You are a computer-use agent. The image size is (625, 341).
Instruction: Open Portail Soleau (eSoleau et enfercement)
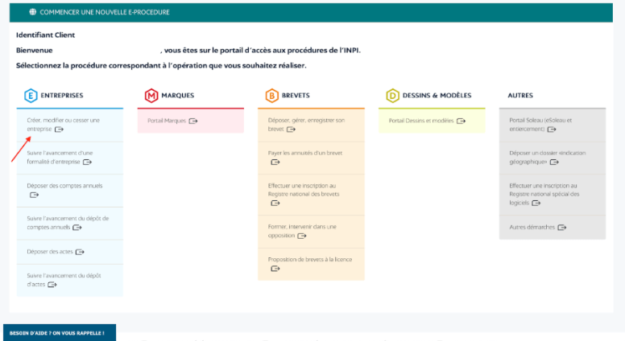tap(540, 124)
